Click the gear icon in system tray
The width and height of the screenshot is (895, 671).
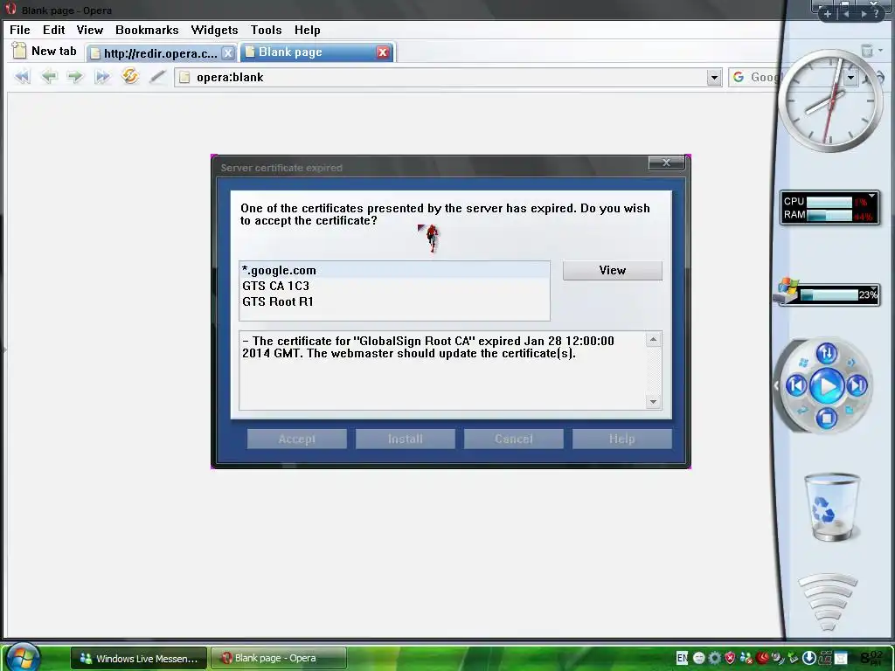point(715,658)
